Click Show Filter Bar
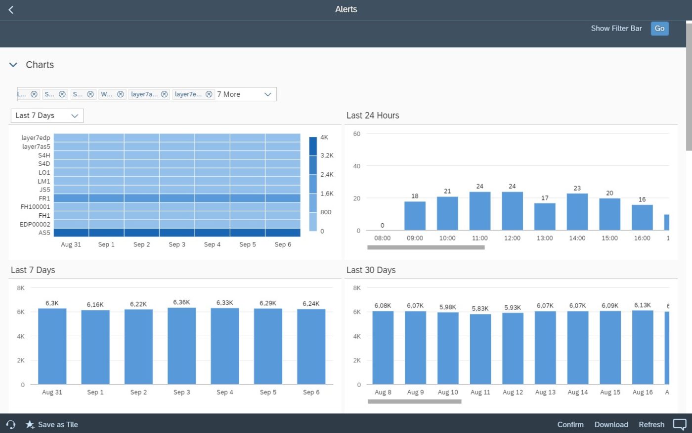This screenshot has height=433, width=692. [x=616, y=29]
